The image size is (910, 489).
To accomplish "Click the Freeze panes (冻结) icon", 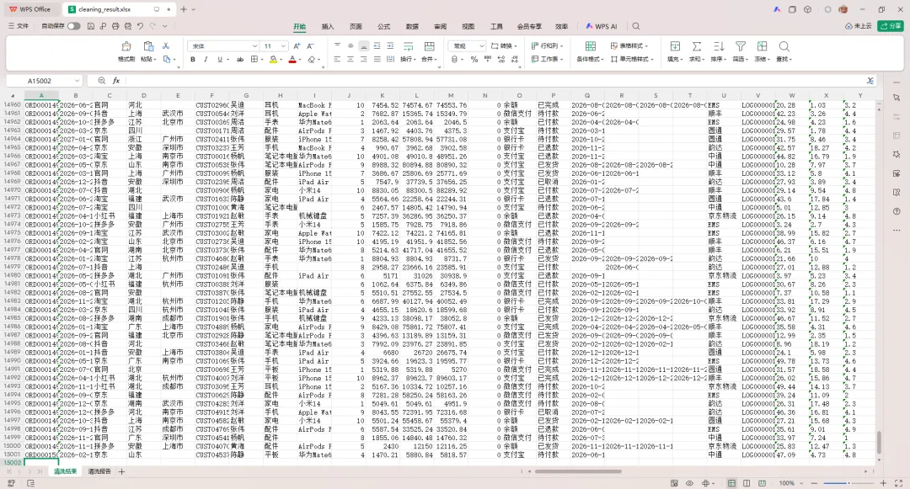I will 762,46.
